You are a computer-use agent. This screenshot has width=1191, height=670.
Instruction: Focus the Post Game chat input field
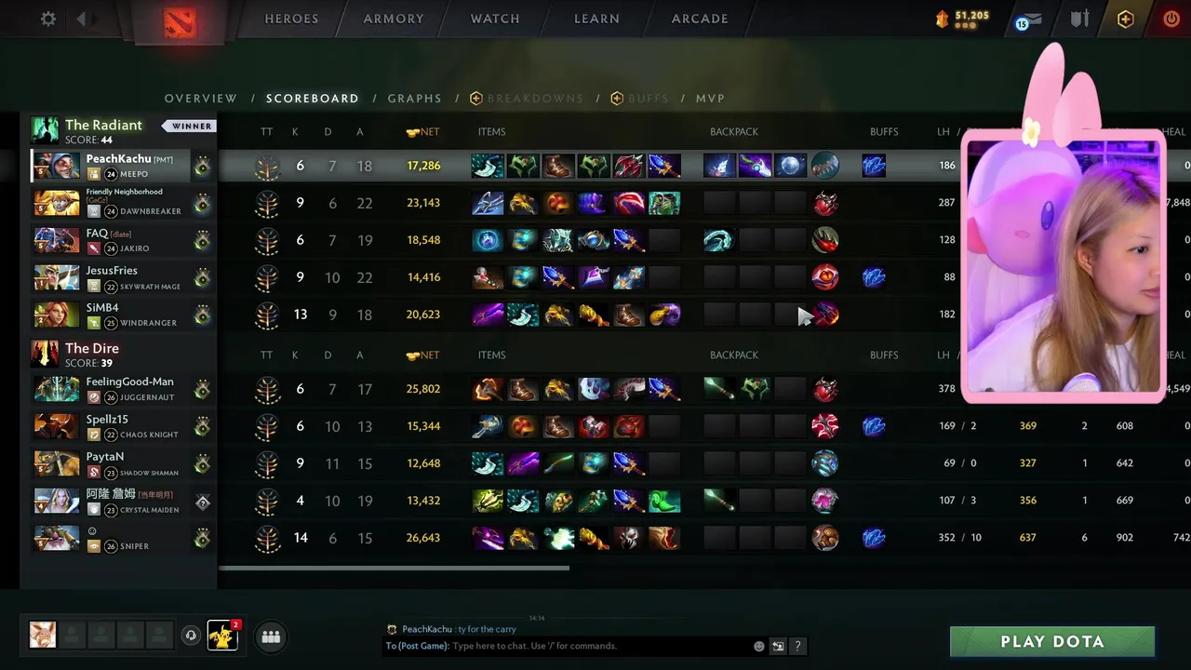point(600,646)
